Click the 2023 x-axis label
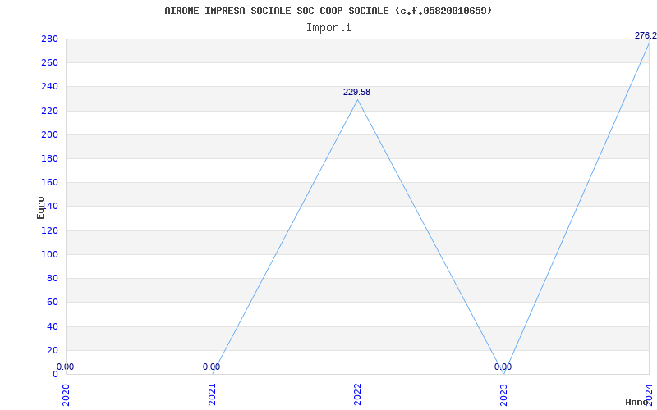The height and width of the screenshot is (410, 657). 503,394
